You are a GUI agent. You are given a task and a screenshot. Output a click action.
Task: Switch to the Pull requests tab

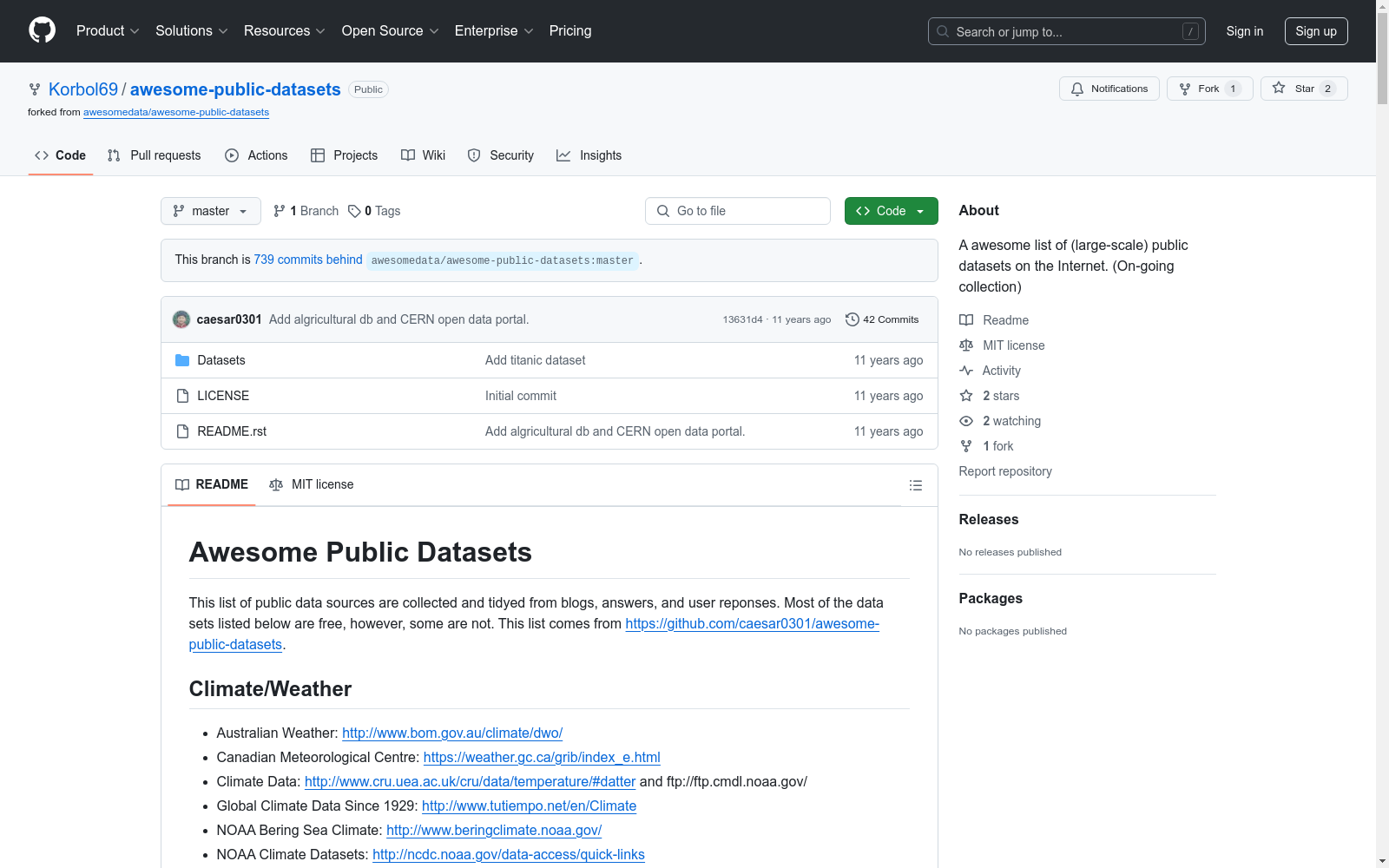(155, 155)
